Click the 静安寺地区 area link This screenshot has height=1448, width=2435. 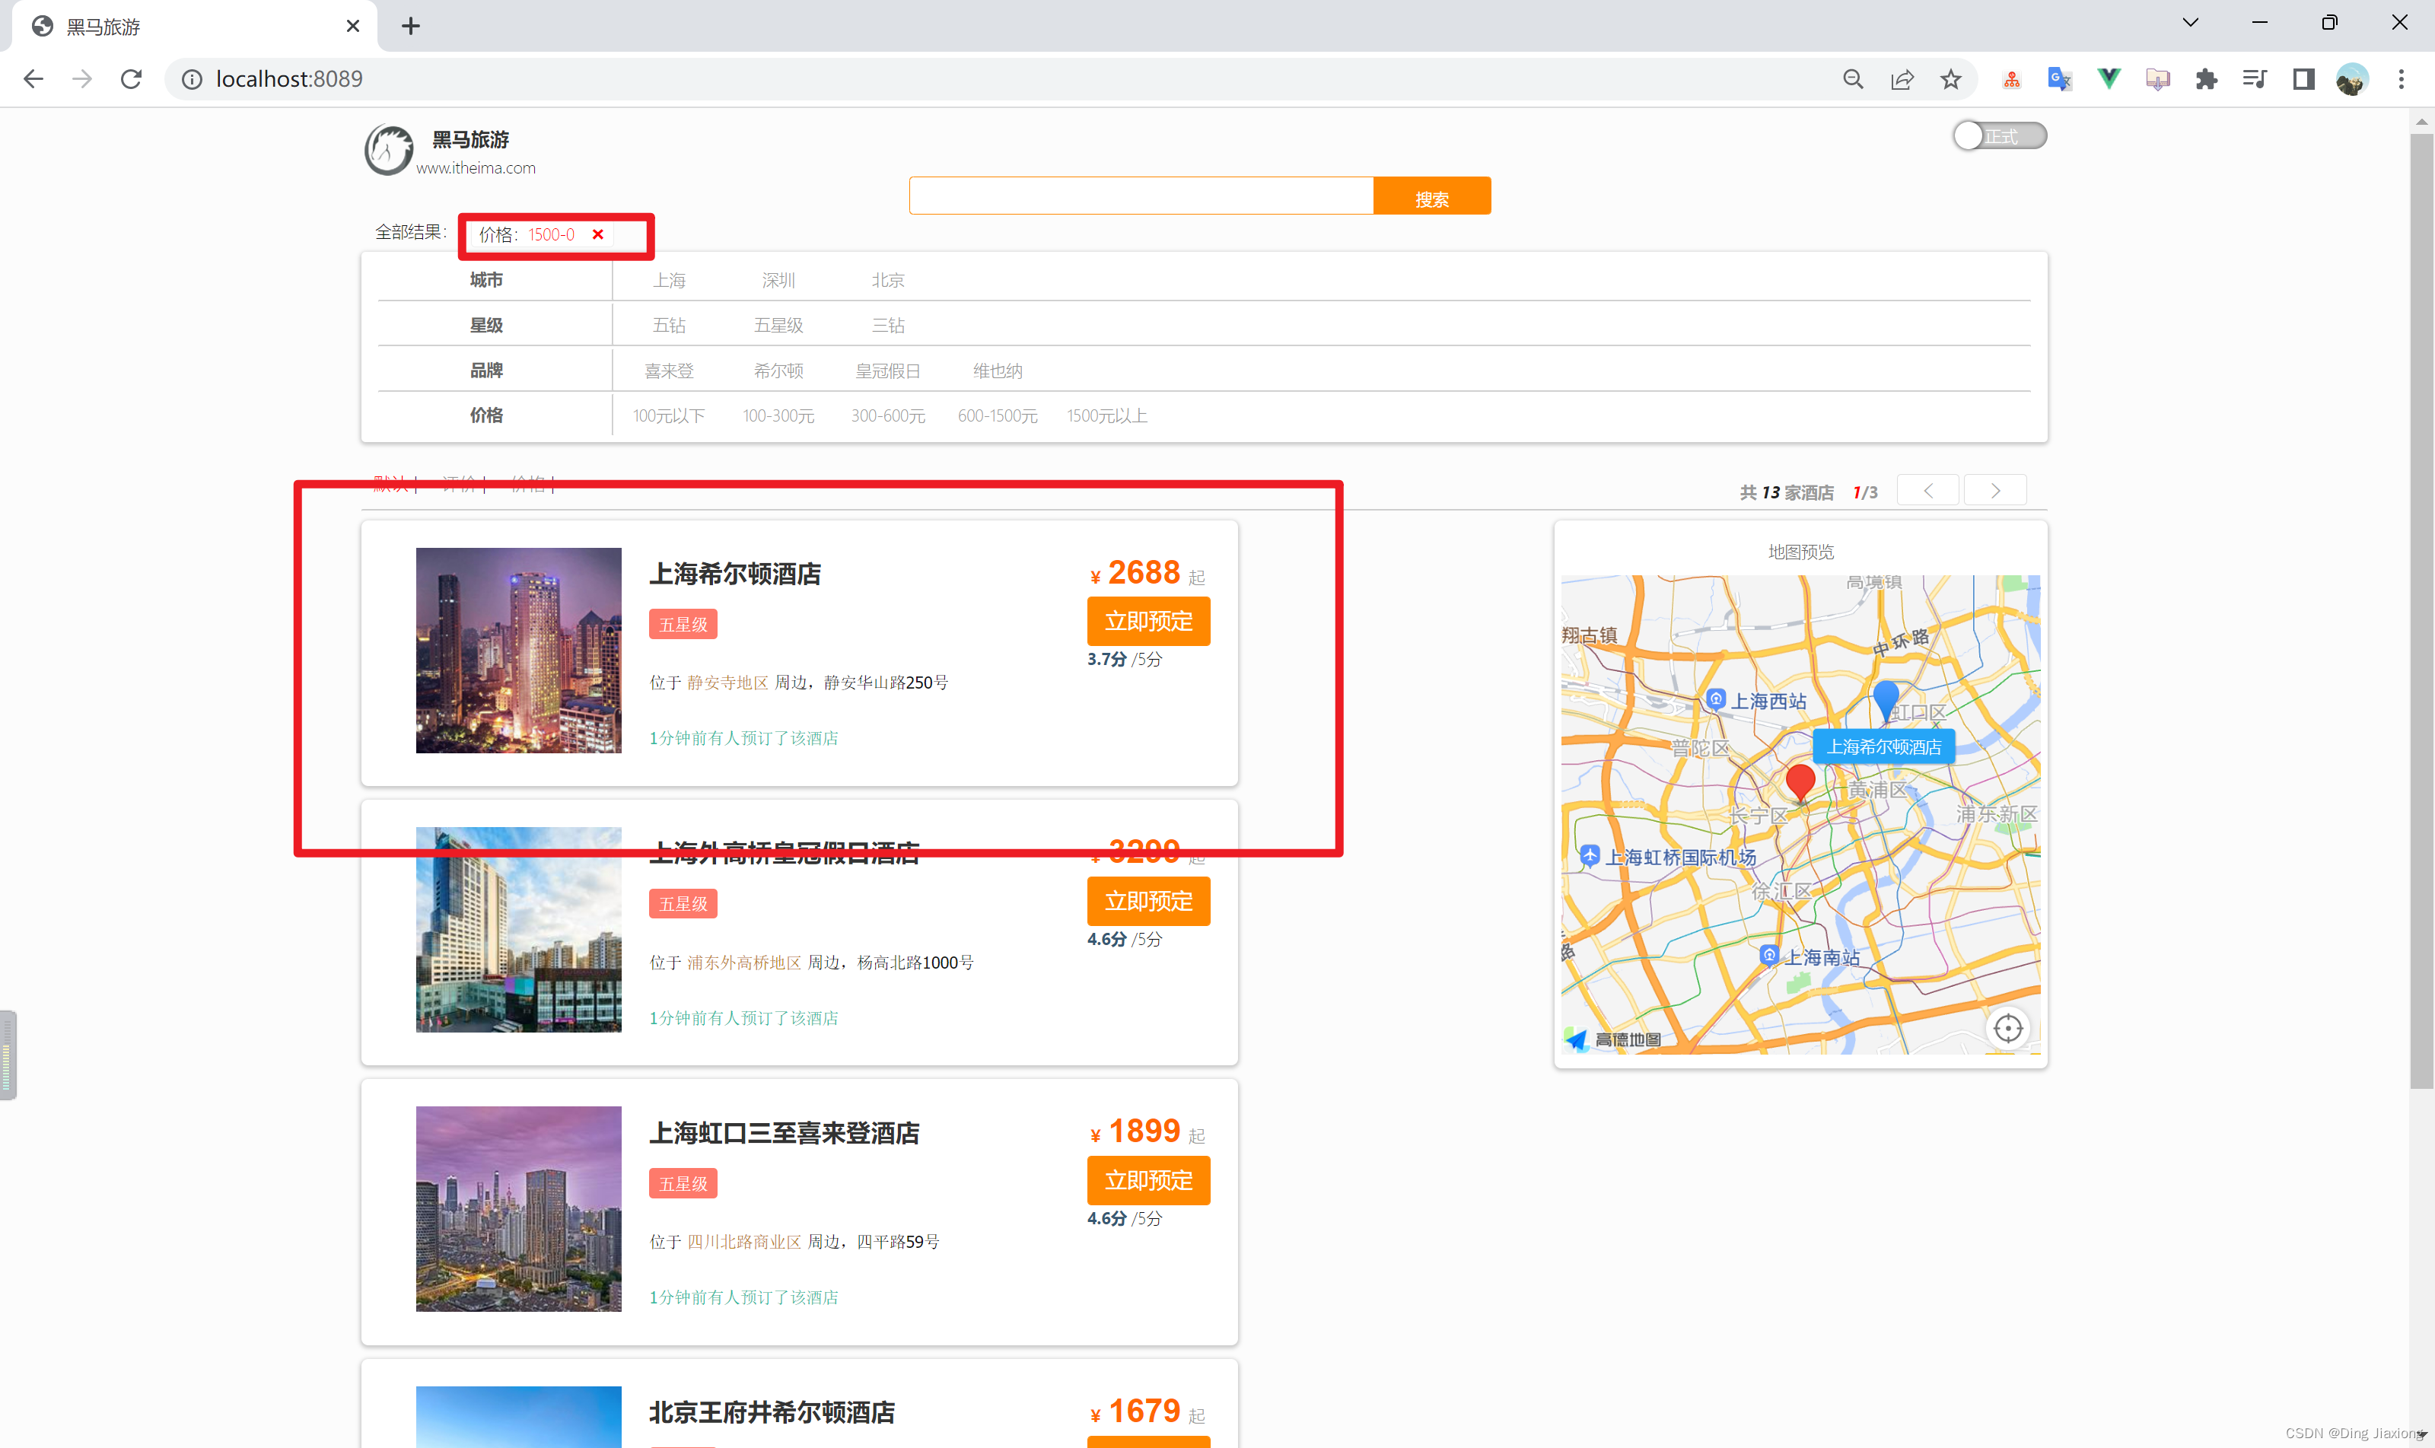coord(727,682)
